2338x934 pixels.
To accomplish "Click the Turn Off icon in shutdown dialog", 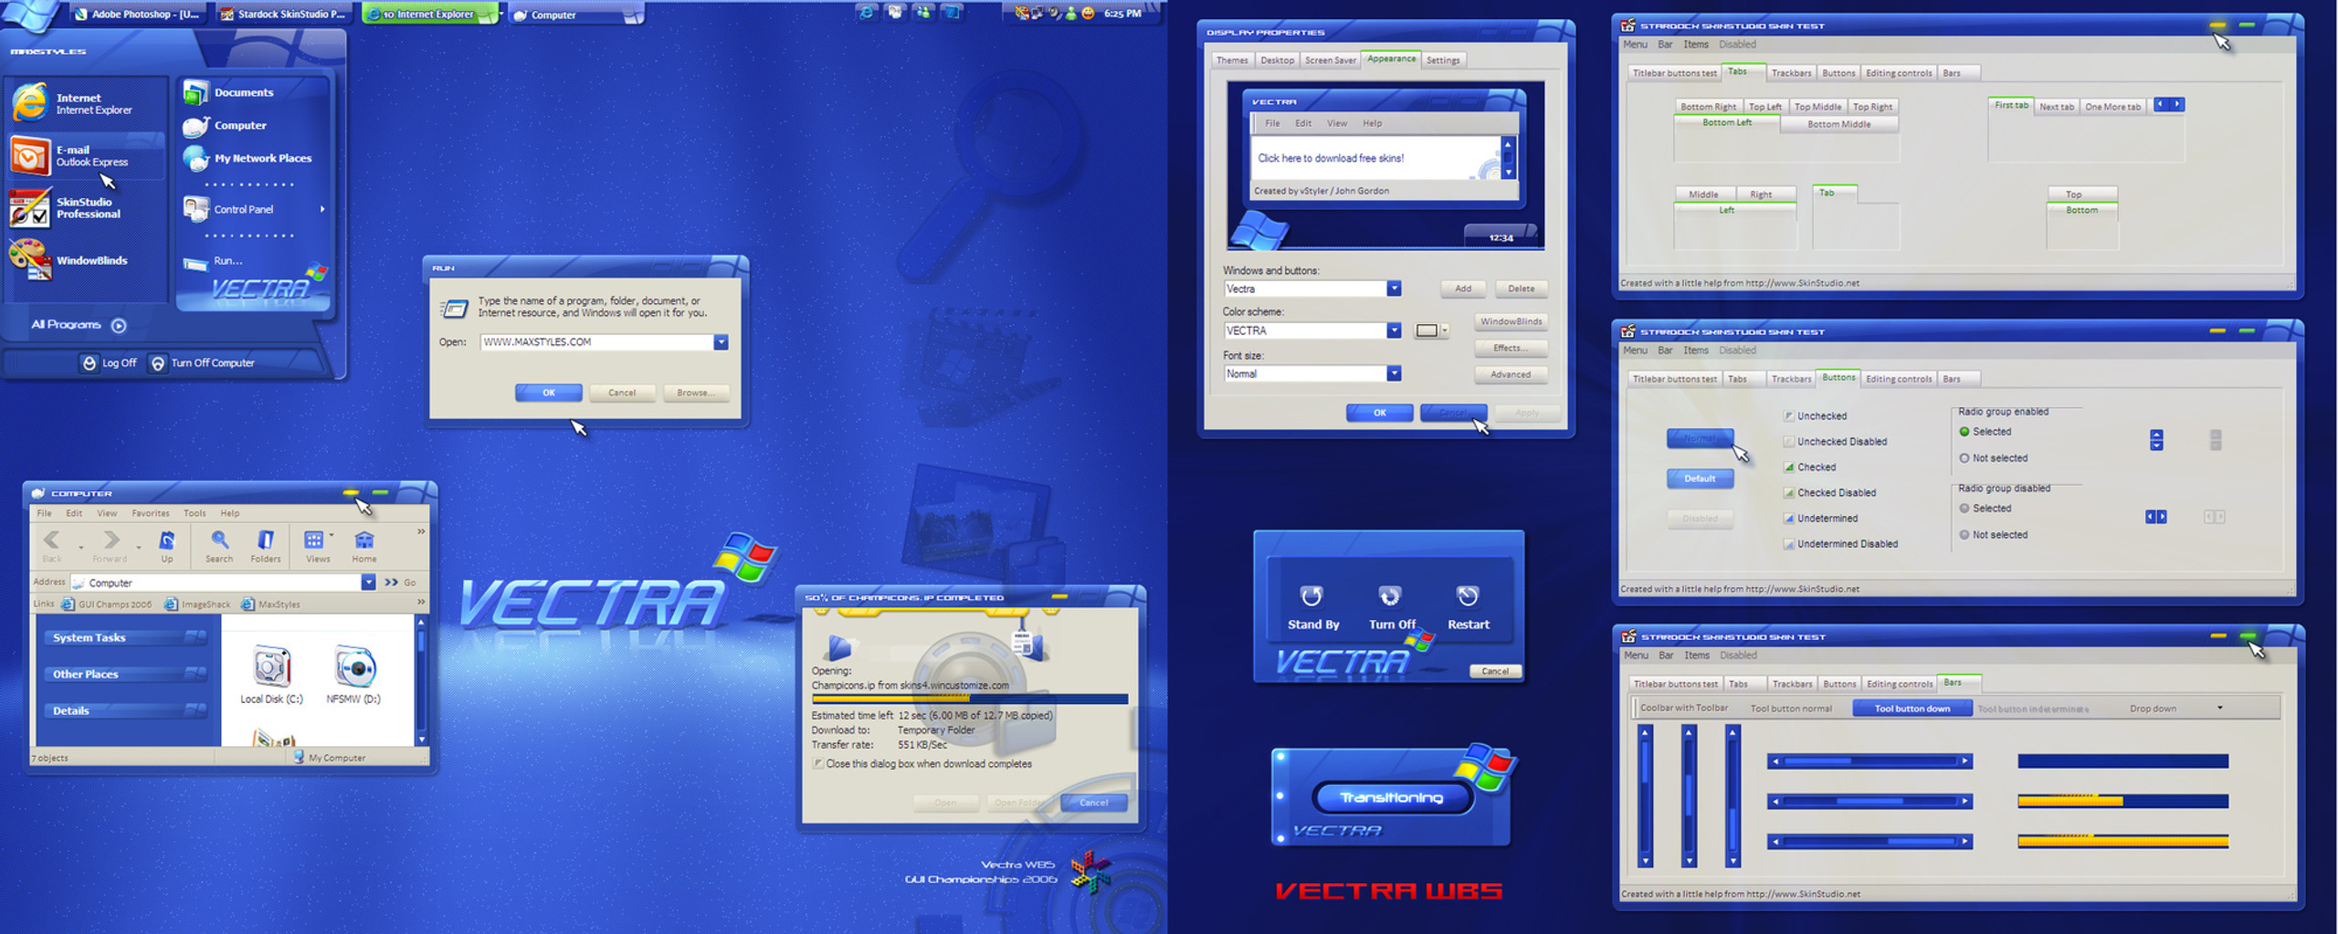I will pyautogui.click(x=1390, y=596).
